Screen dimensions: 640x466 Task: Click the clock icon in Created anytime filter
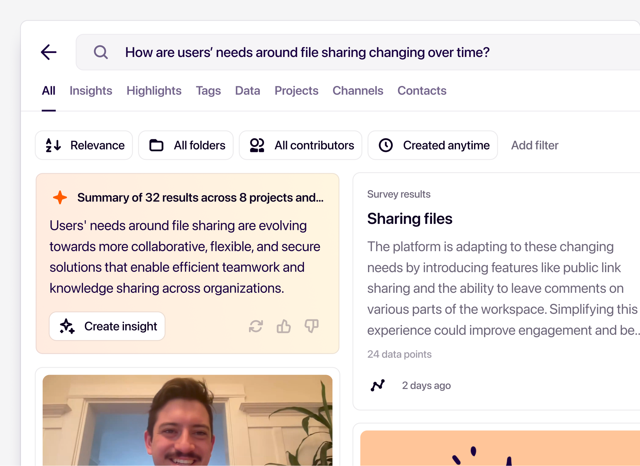point(386,145)
